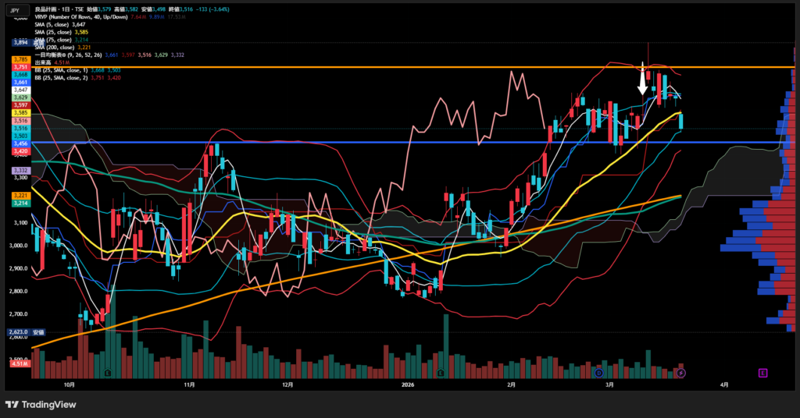Image resolution: width=800 pixels, height=418 pixels.
Task: Click the 2,623 安値 low price label
Action: [20, 331]
